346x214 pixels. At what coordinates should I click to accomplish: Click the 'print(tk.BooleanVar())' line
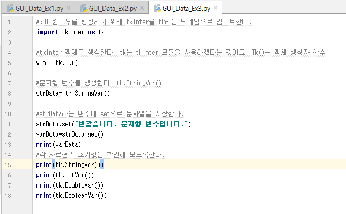71,196
